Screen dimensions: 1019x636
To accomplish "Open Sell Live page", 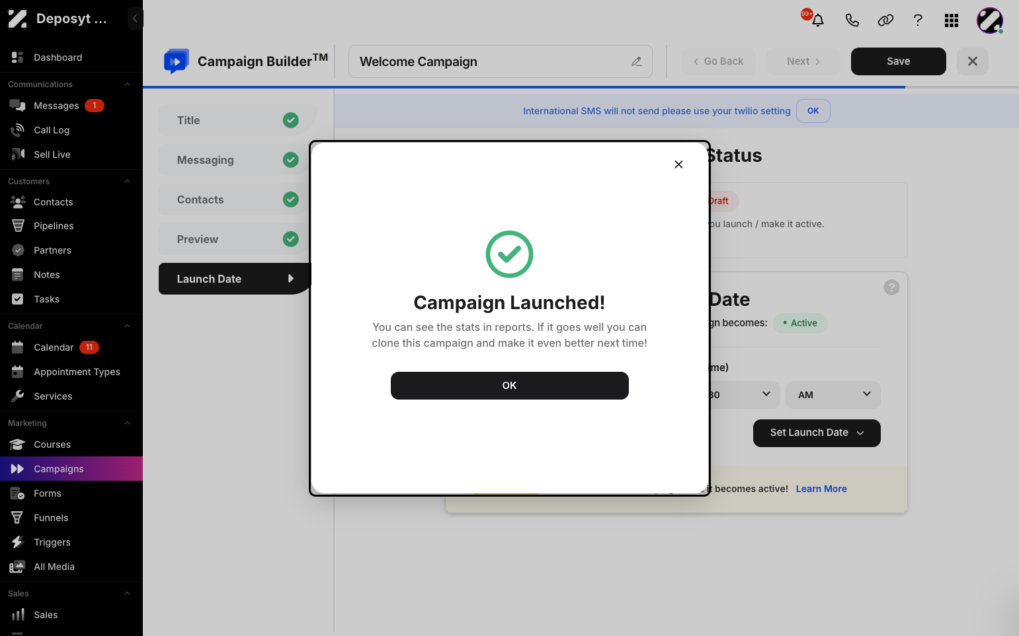I will pyautogui.click(x=71, y=155).
